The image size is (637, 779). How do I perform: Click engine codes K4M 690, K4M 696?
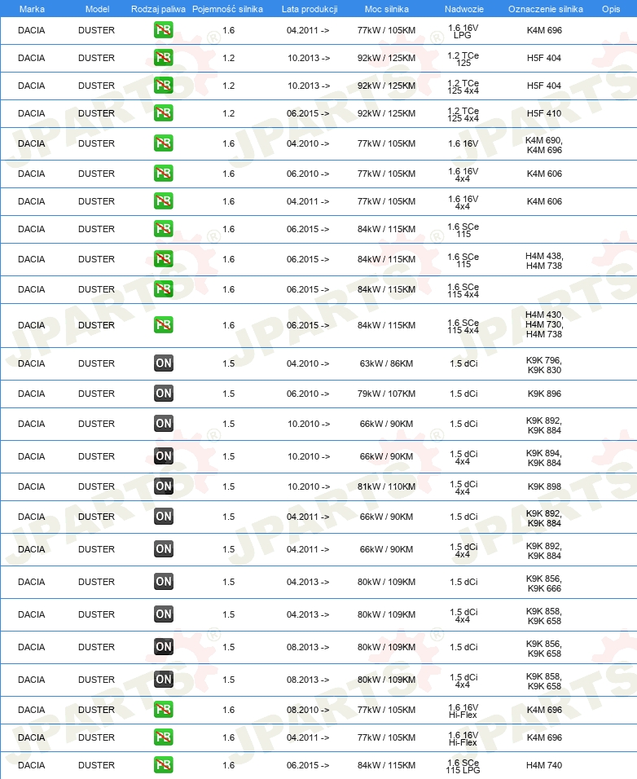(544, 145)
